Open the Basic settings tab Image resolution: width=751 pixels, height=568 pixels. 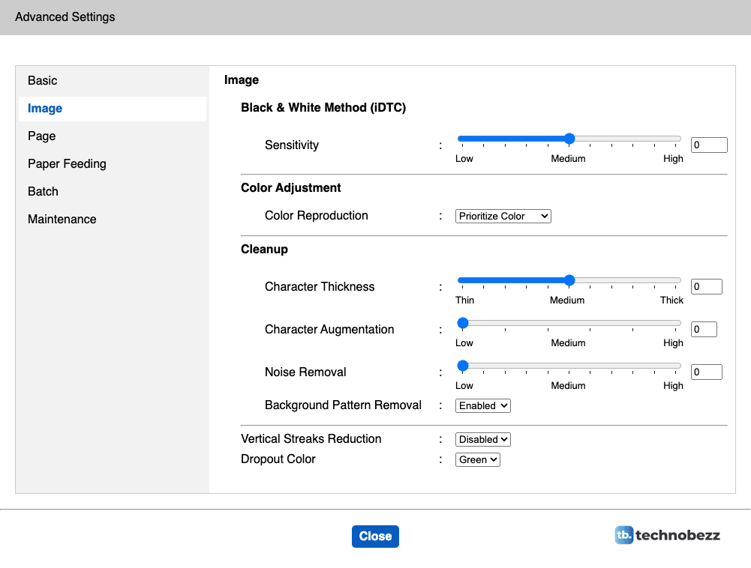pyautogui.click(x=112, y=80)
